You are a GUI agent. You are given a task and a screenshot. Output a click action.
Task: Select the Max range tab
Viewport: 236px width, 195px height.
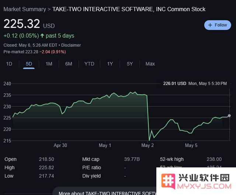(150, 64)
